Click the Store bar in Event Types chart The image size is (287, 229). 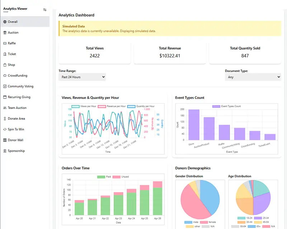coord(194,125)
